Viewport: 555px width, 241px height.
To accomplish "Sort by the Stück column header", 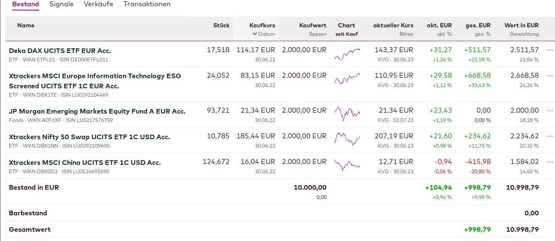I will click(221, 25).
